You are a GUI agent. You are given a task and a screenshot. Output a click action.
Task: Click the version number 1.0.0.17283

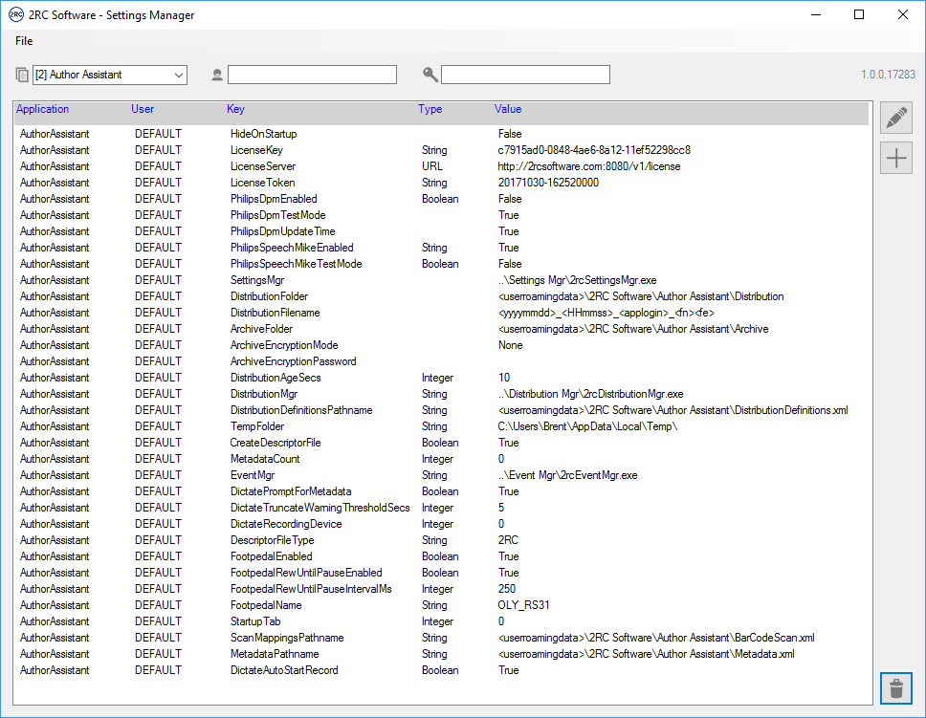888,75
